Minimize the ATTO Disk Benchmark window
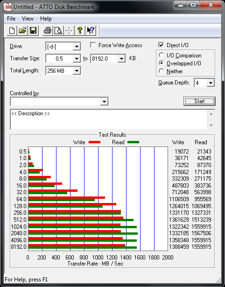225x287 pixels. coord(181,5)
